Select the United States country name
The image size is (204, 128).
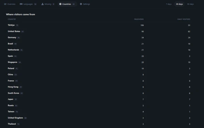[14, 31]
